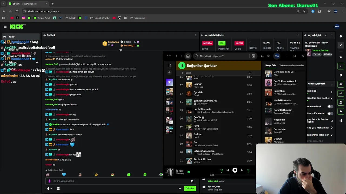This screenshot has width=346, height=194.
Task: Open Yayın bilgisi panel three-dot menu
Action: (331, 35)
